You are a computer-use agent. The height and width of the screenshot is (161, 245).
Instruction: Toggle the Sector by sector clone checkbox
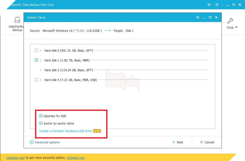[41, 123]
